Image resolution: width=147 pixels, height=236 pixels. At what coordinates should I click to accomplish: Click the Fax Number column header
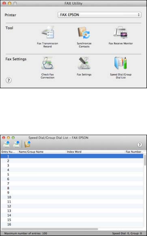134,152
